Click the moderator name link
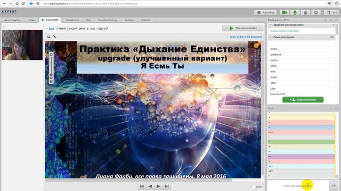 pyautogui.click(x=285, y=31)
